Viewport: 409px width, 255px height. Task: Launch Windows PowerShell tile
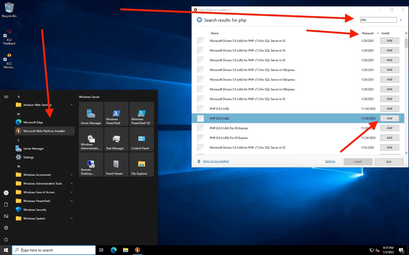tap(116, 114)
